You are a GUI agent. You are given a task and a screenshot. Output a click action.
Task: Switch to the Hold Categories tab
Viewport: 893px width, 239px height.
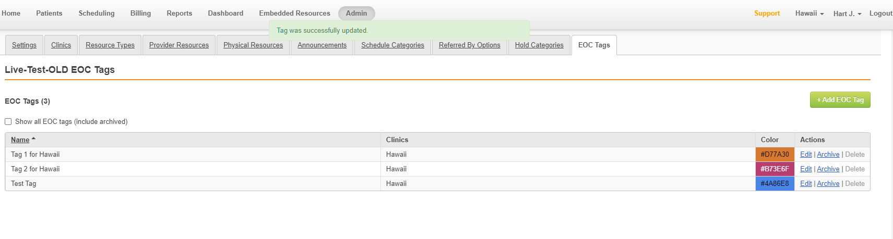pyautogui.click(x=539, y=45)
